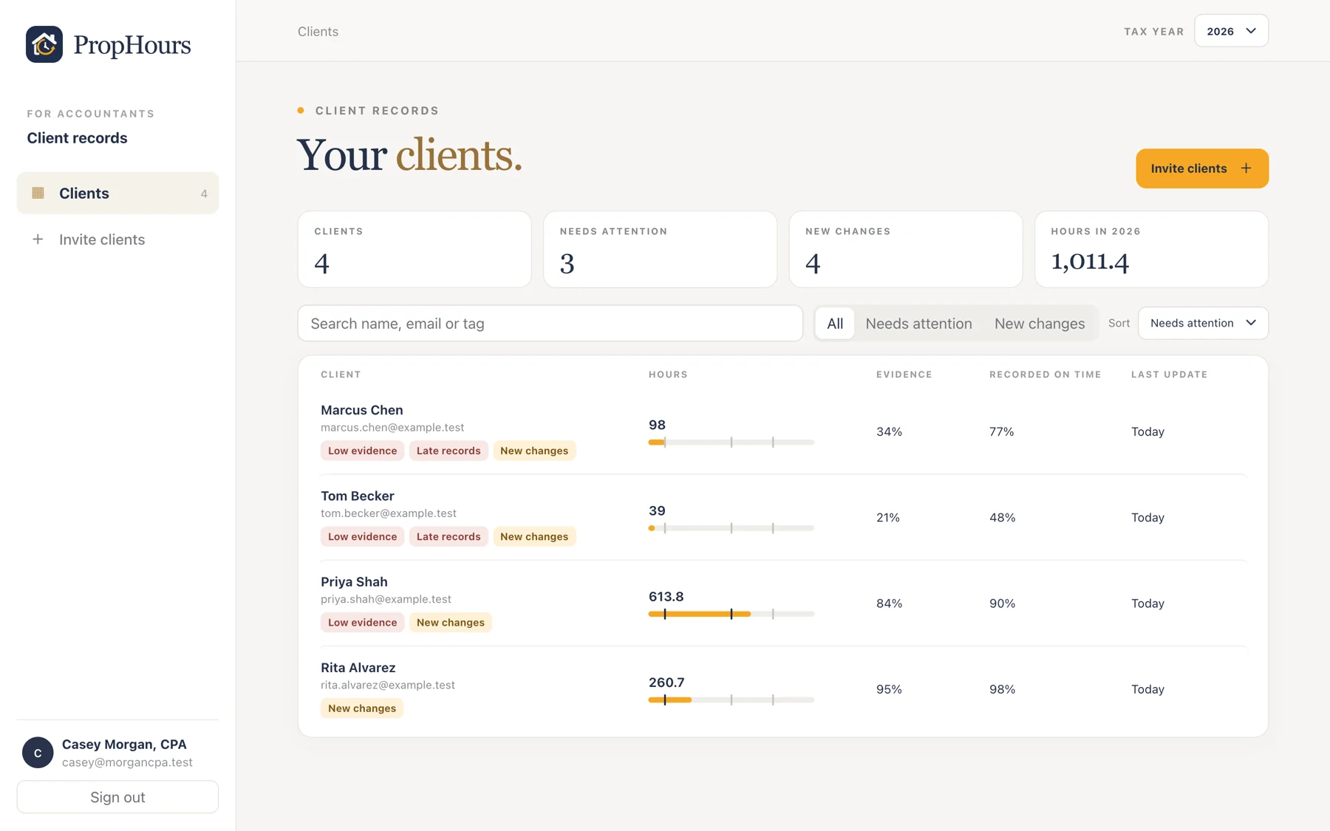The width and height of the screenshot is (1330, 831).
Task: Switch to the Needs attention filter tab
Action: 918,324
